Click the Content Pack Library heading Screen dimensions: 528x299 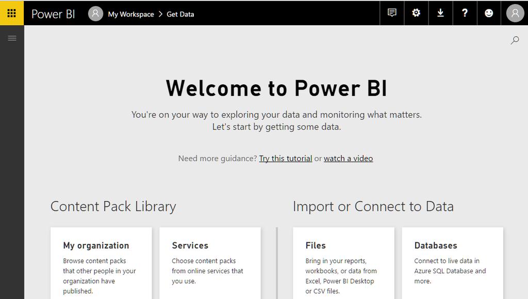[x=113, y=206]
